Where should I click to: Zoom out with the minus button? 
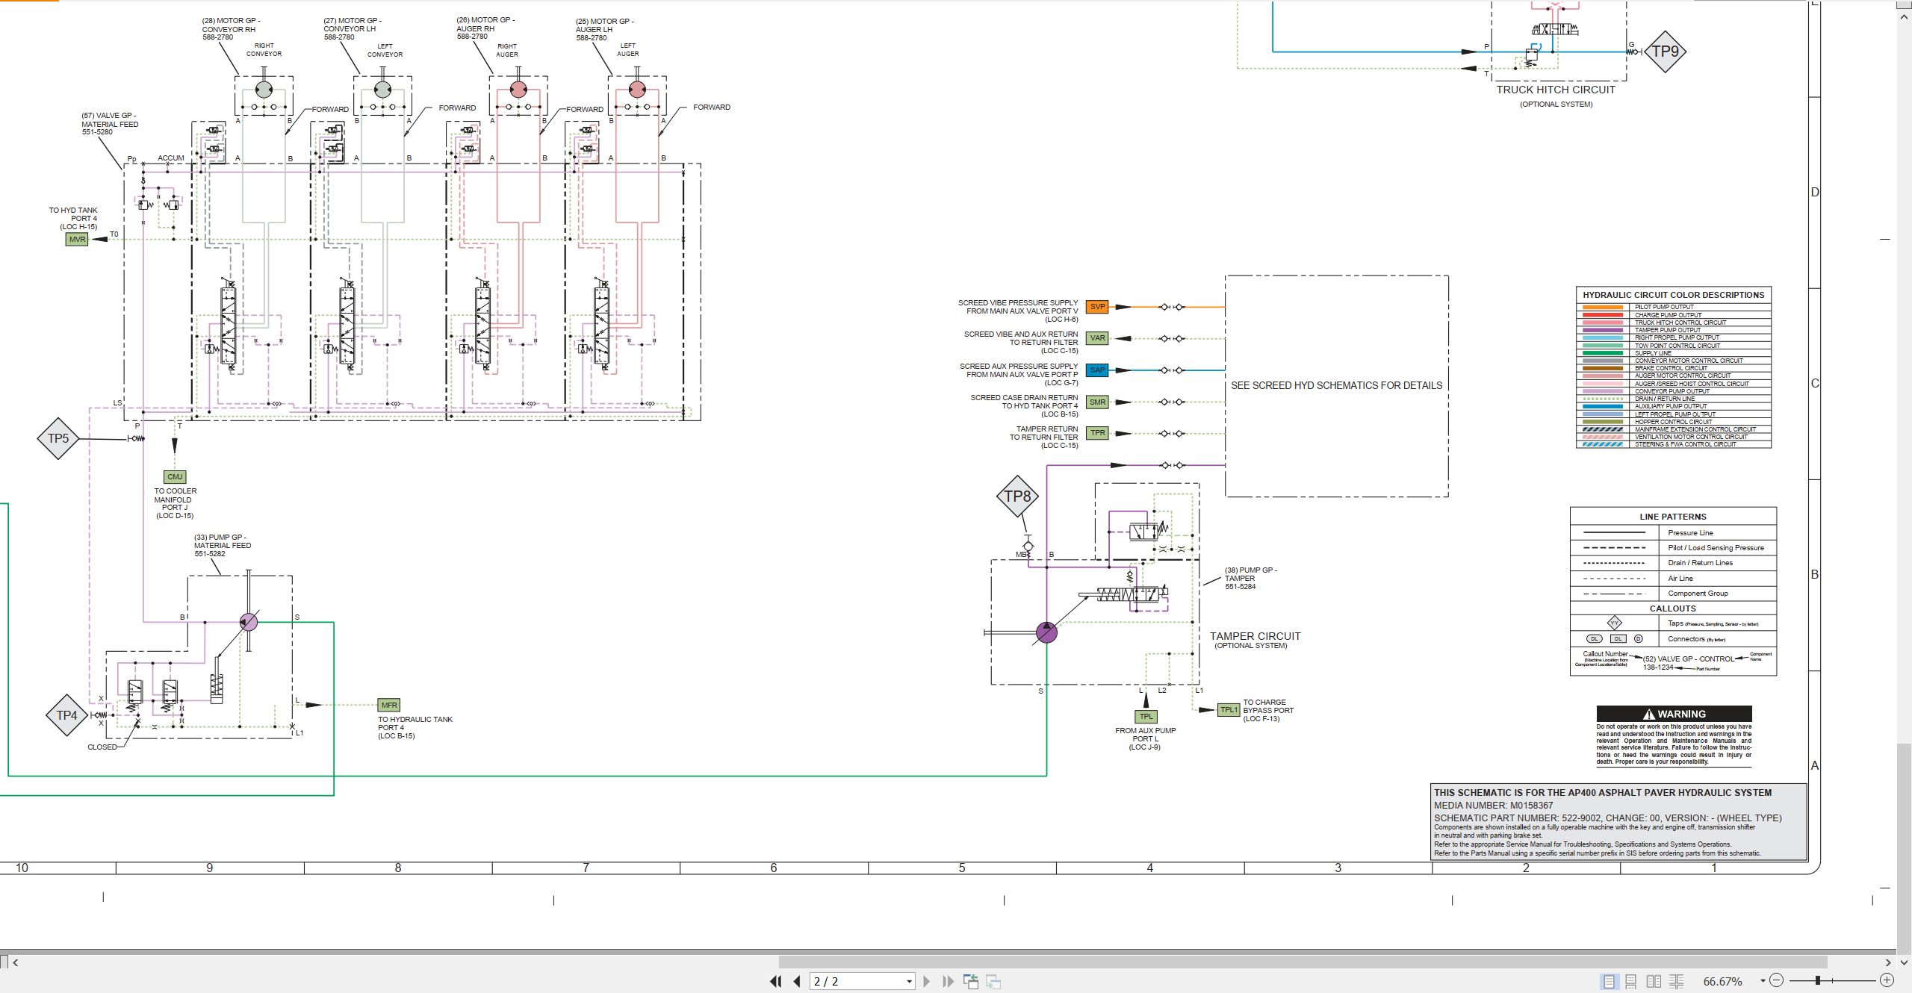click(1777, 980)
